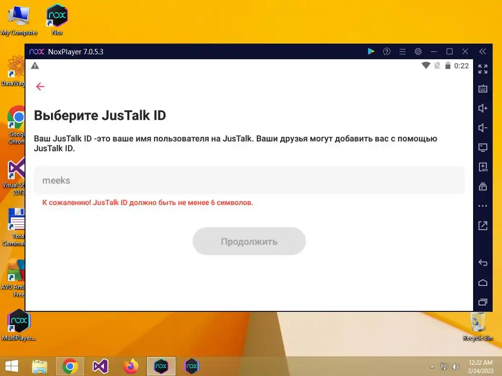Screen dimensions: 502x376
Task: Click the Выберите JusTalk ID heading
Action: tap(100, 116)
